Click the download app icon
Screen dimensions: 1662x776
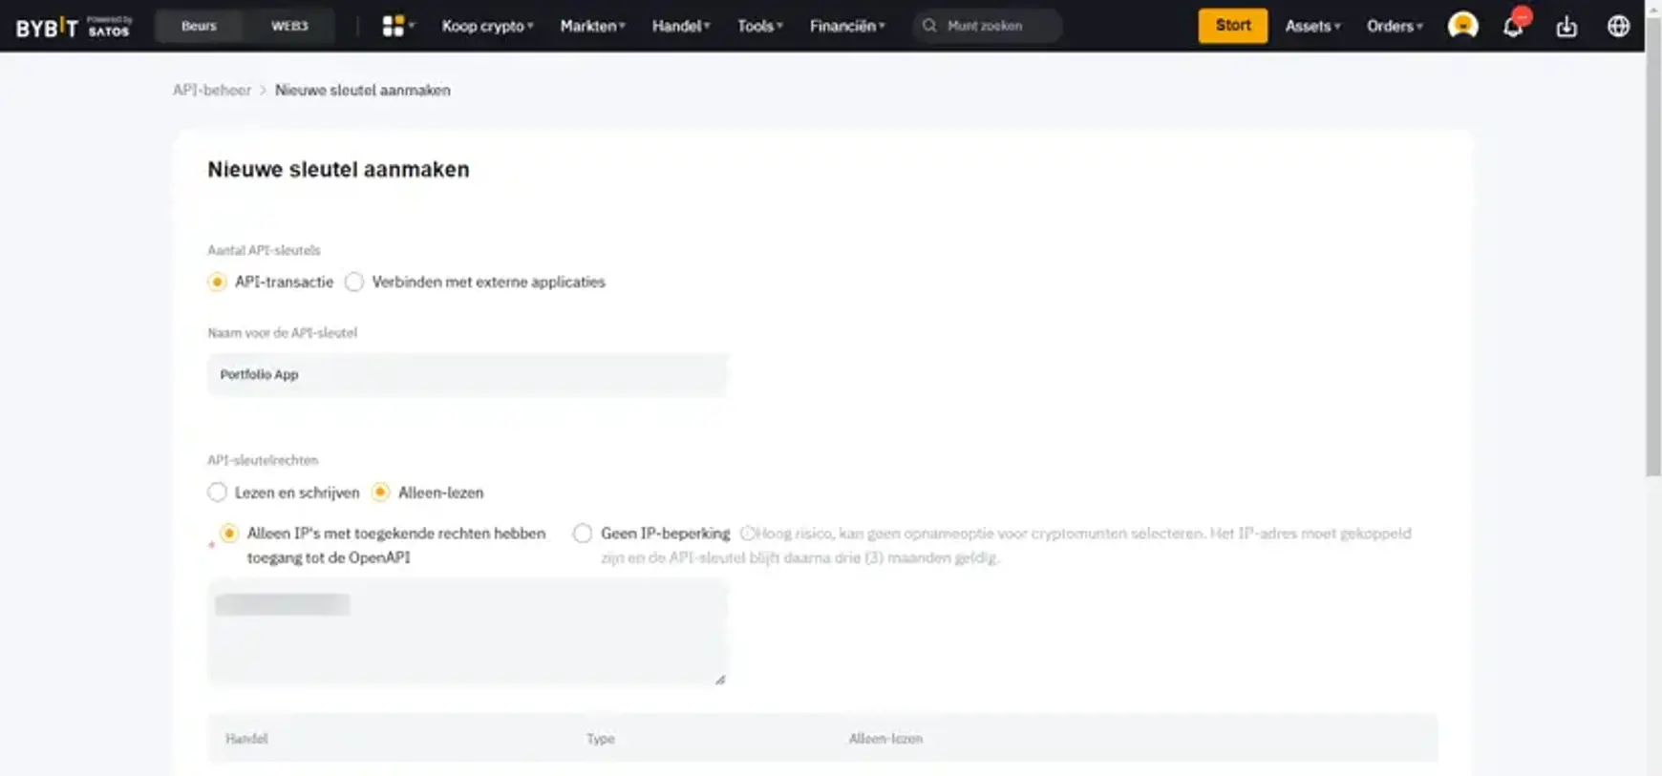[x=1566, y=26]
